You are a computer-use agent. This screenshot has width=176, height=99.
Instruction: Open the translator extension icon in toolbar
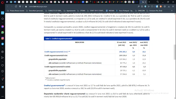click(x=157, y=7)
